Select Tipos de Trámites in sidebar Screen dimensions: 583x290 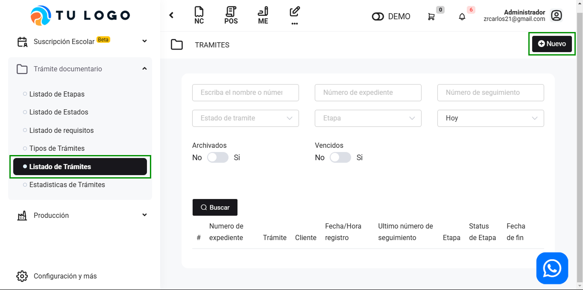(x=57, y=148)
